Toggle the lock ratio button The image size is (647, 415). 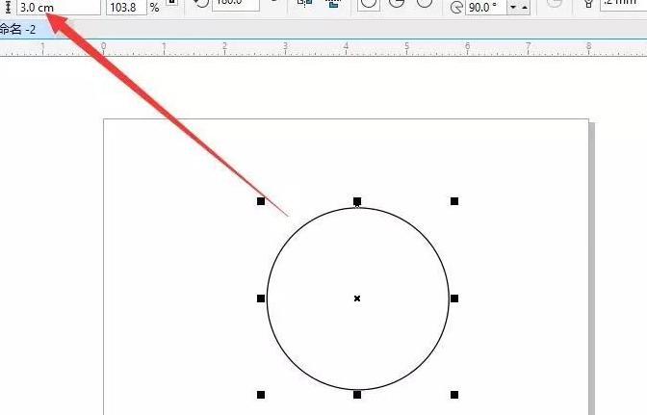click(x=171, y=5)
